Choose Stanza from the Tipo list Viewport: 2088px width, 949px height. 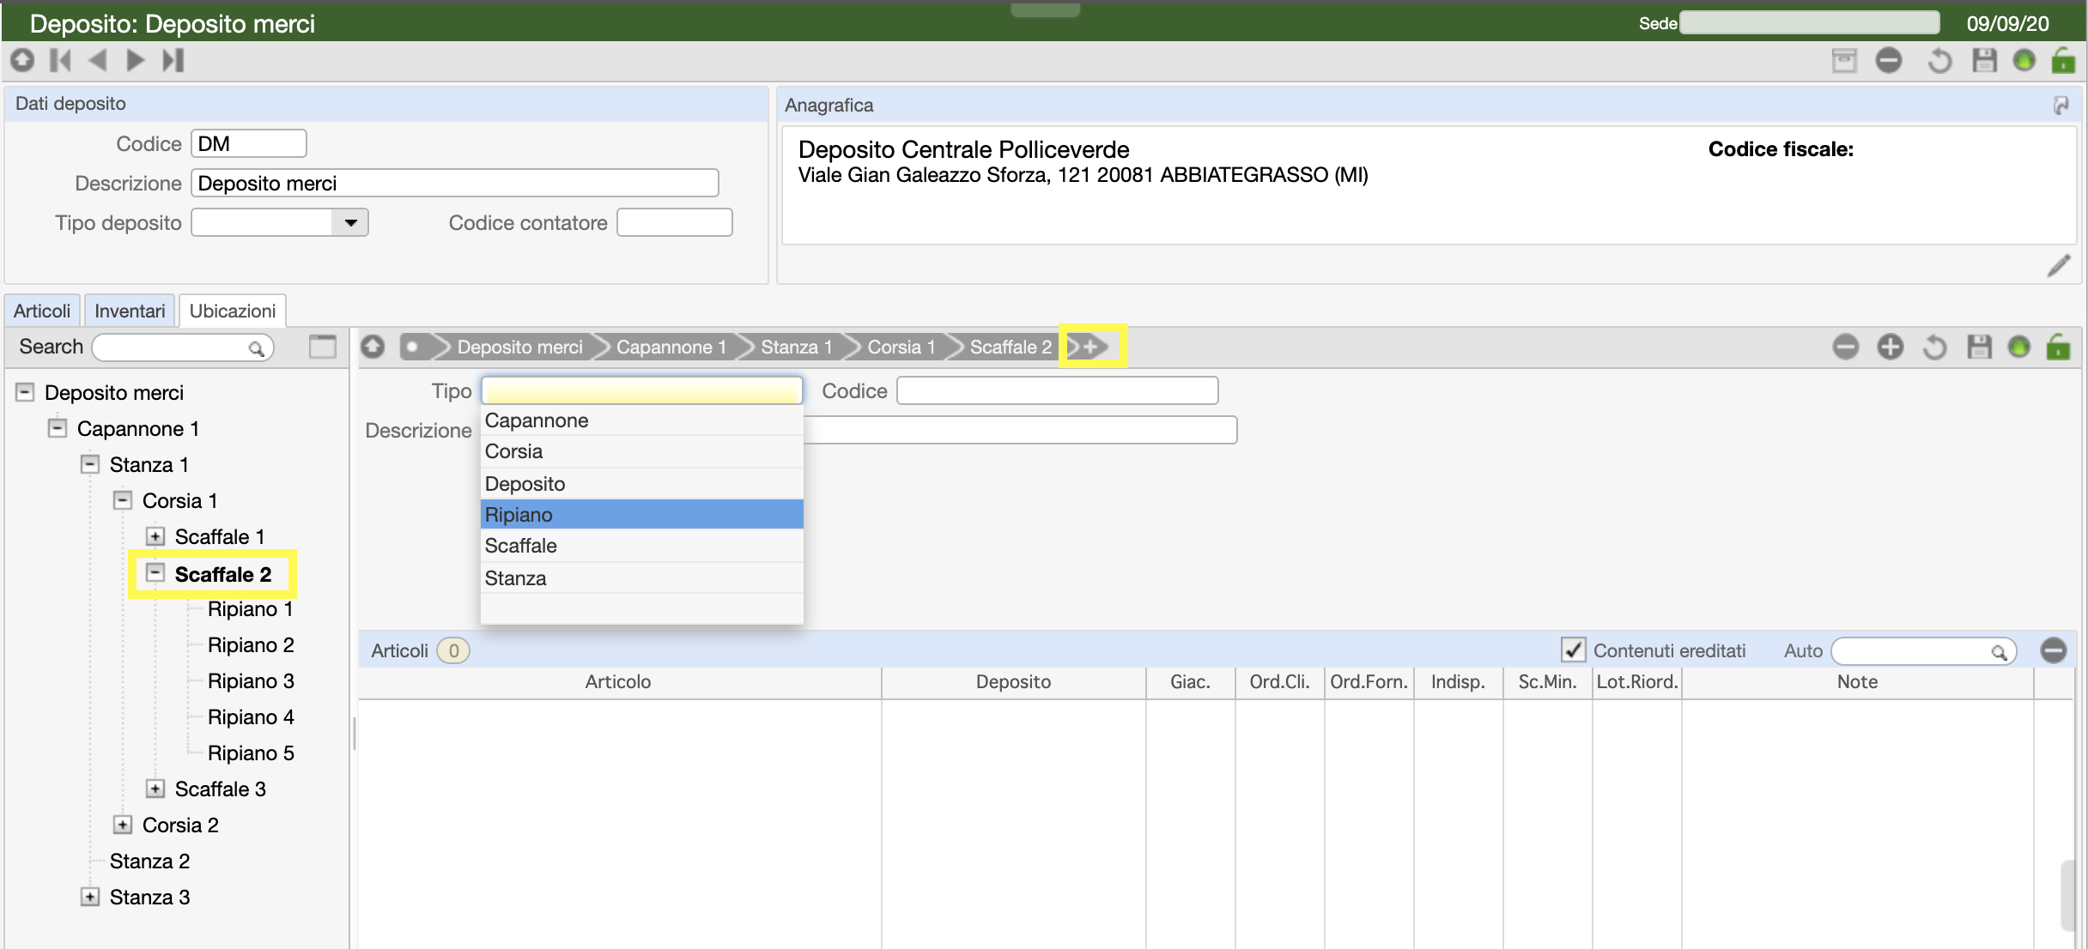pos(642,578)
